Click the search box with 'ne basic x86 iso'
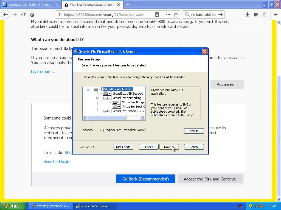281x210 pixels. [204, 14]
